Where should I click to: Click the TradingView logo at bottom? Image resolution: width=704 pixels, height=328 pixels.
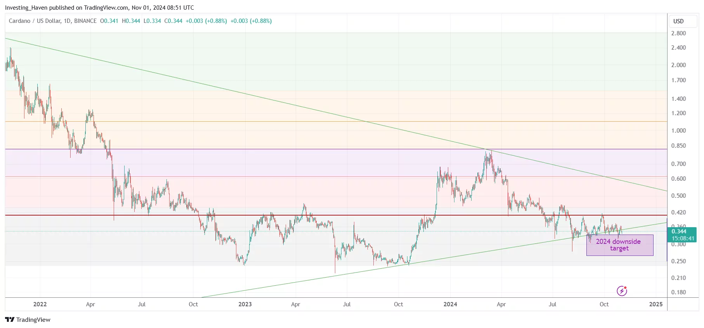(x=28, y=319)
